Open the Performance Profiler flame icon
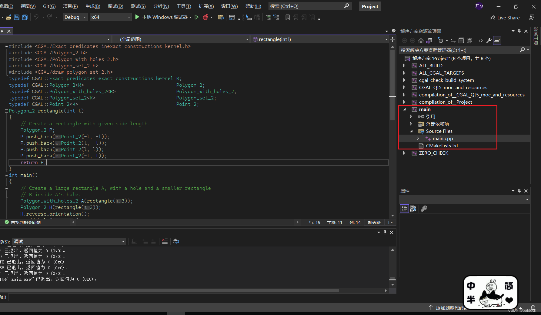 pos(205,17)
